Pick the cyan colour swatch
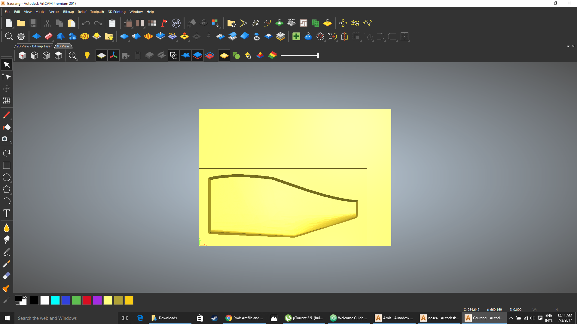 (x=55, y=300)
